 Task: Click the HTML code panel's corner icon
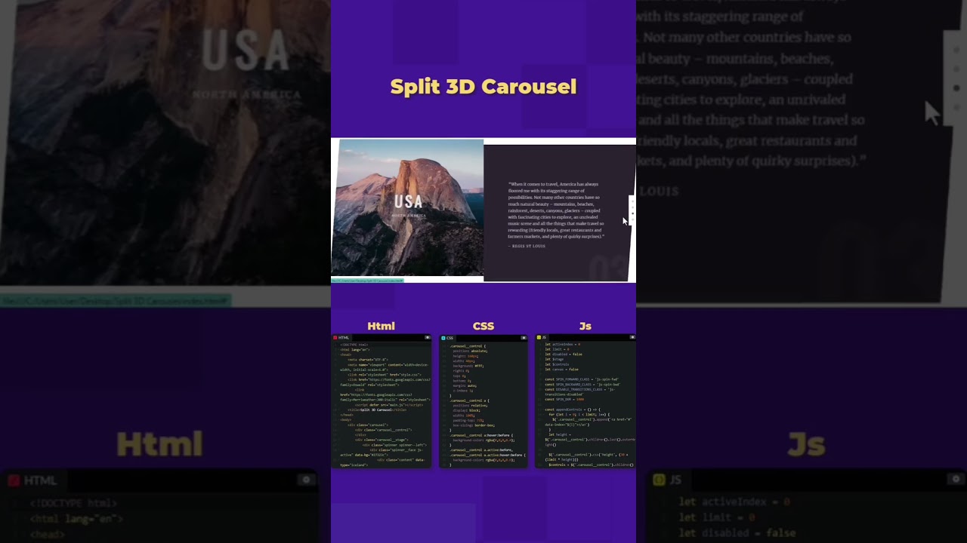(428, 337)
